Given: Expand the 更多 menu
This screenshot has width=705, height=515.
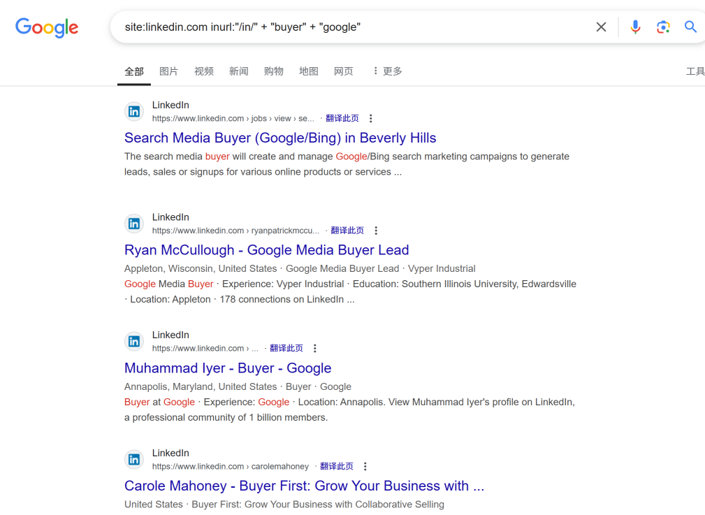Looking at the screenshot, I should [387, 71].
